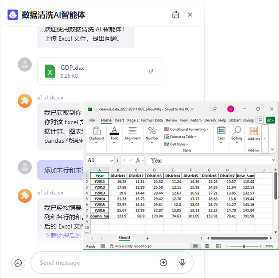Click the select all corner triangle
The width and height of the screenshot is (279, 278).
tap(87, 170)
